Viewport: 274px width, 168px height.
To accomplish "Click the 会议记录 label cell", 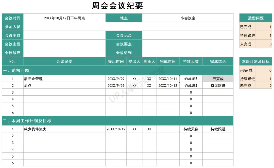I will pos(124,35).
